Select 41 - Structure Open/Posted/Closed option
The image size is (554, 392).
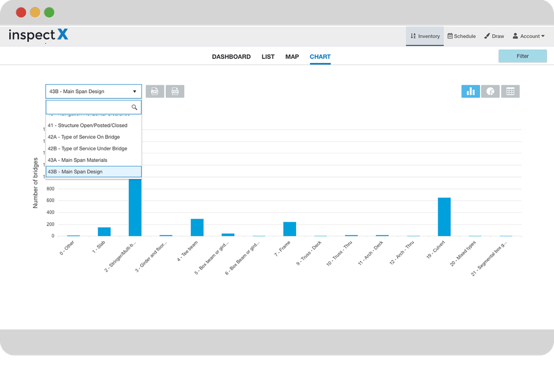88,125
